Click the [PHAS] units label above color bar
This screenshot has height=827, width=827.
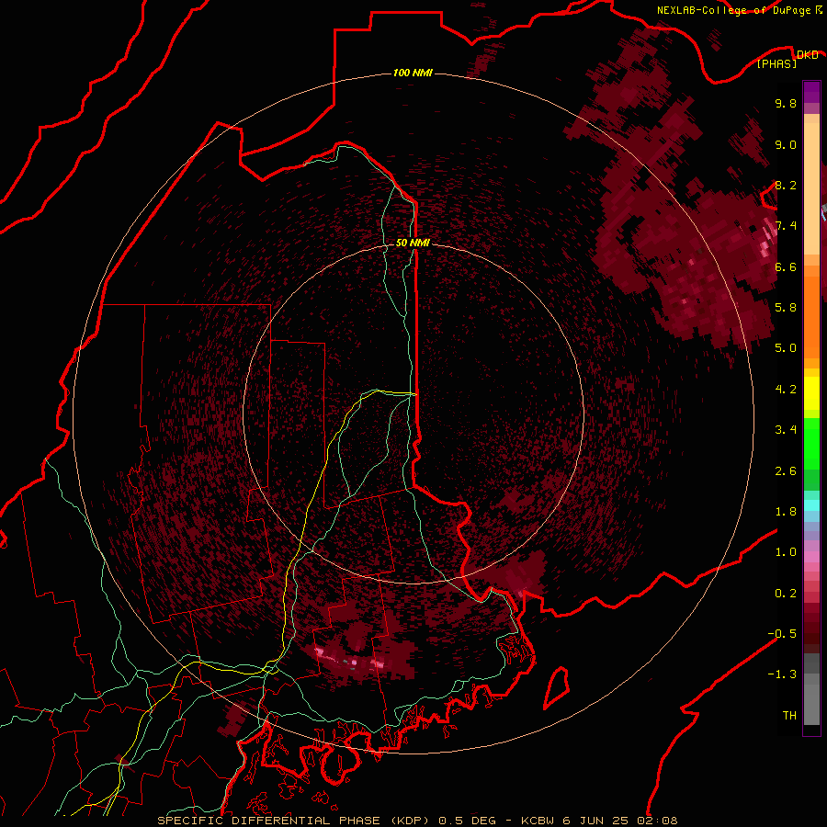click(x=776, y=64)
